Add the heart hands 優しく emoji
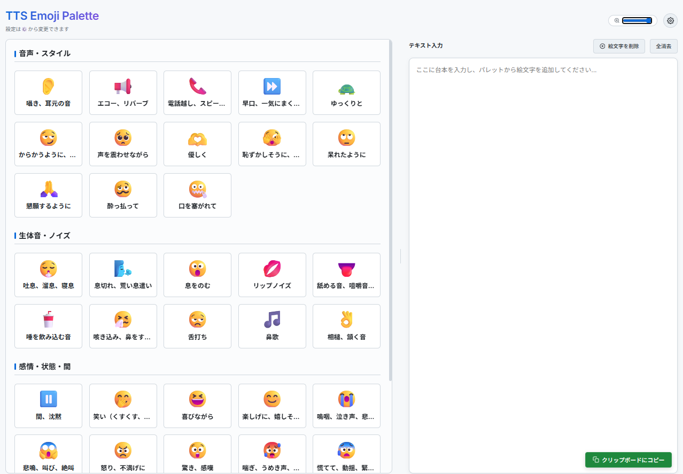683x474 pixels. click(x=197, y=144)
